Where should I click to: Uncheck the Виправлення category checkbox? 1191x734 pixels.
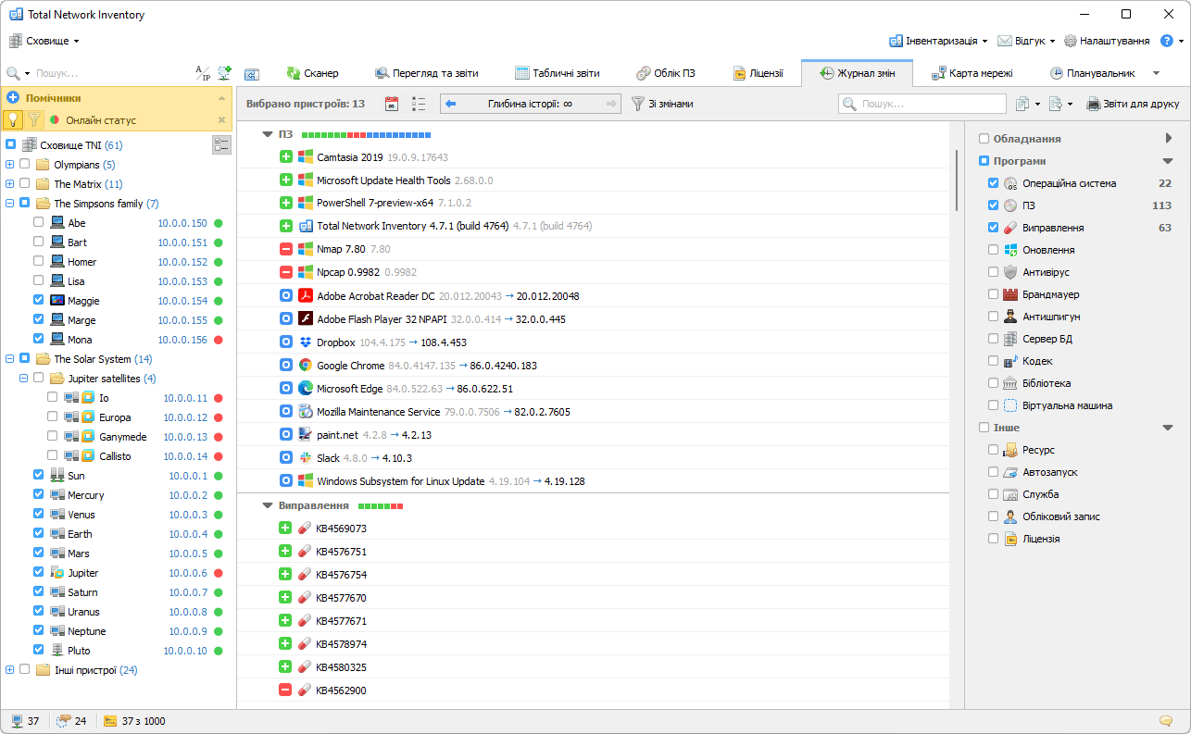tap(994, 228)
